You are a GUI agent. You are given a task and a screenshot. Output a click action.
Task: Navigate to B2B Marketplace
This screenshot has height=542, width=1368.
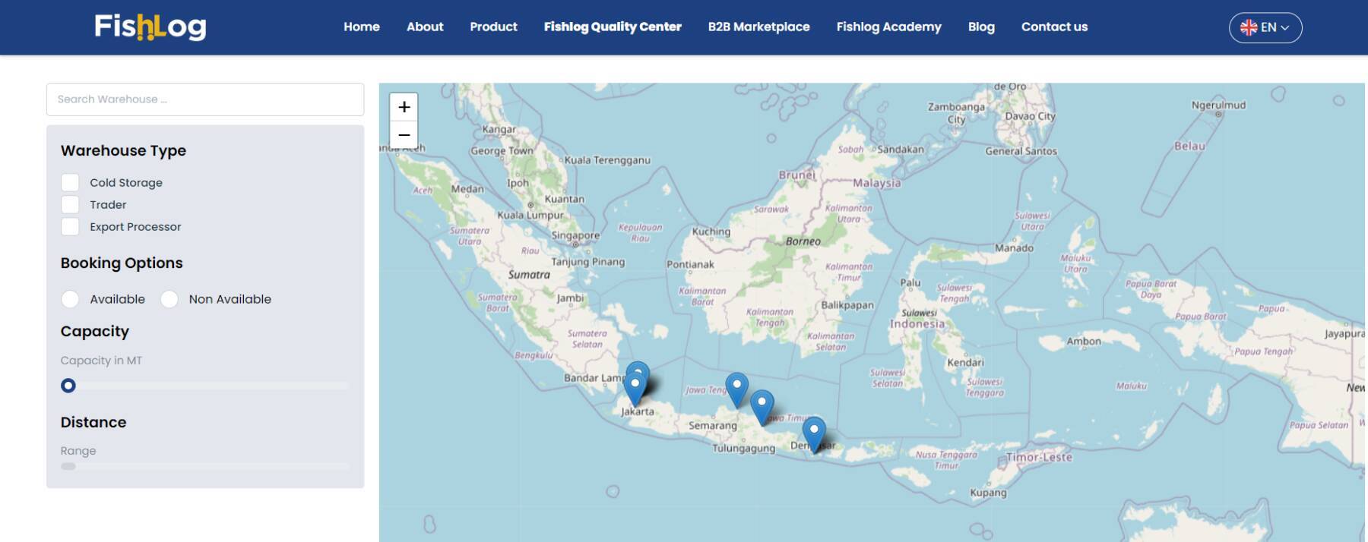pyautogui.click(x=759, y=27)
